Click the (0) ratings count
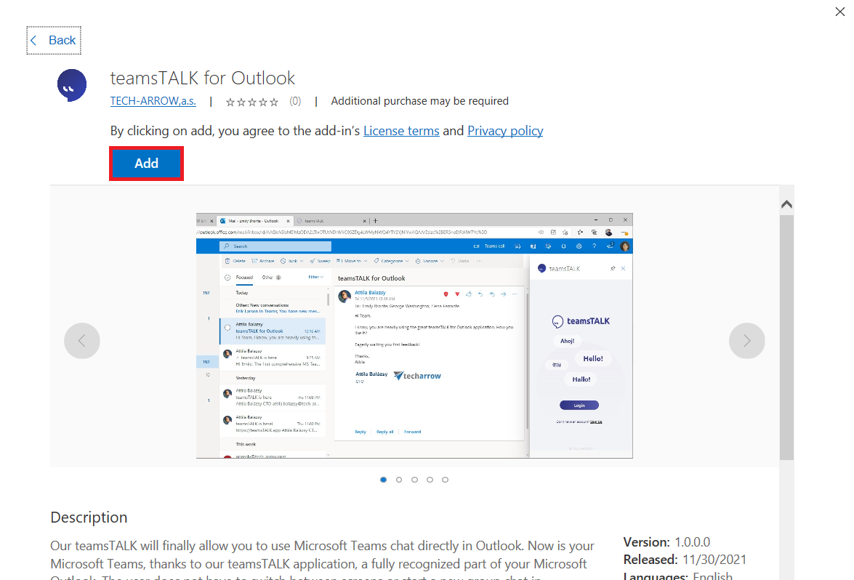Viewport: 854px width, 580px height. [295, 101]
